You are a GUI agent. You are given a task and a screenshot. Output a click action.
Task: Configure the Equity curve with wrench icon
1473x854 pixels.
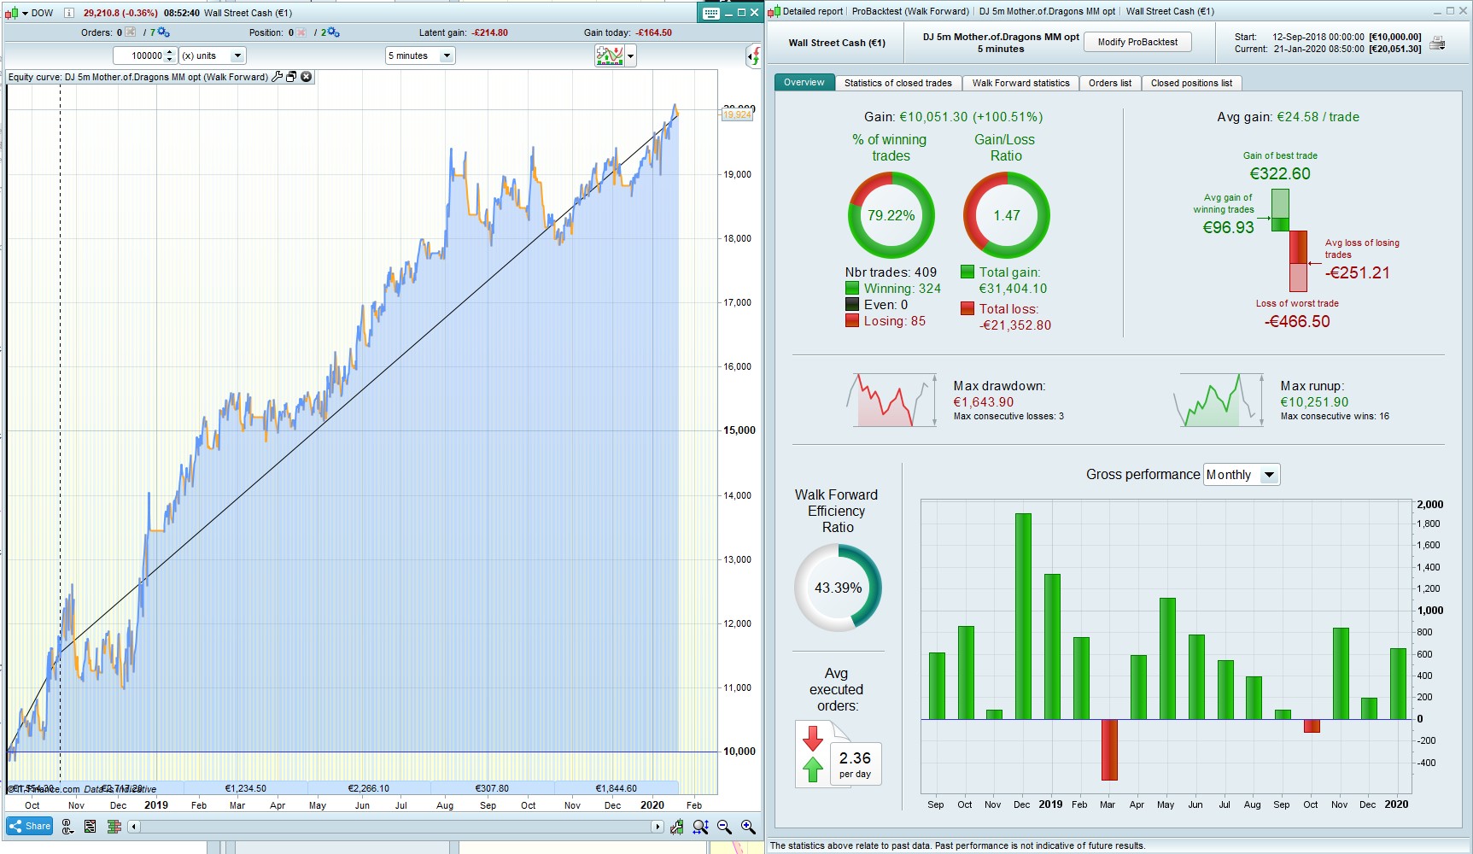click(276, 77)
